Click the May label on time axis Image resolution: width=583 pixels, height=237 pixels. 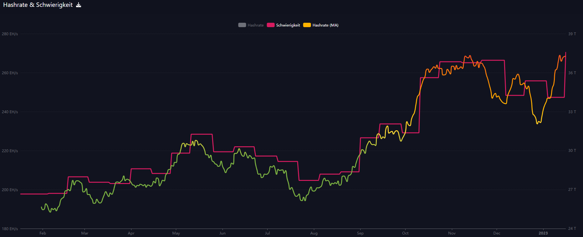[x=176, y=233]
